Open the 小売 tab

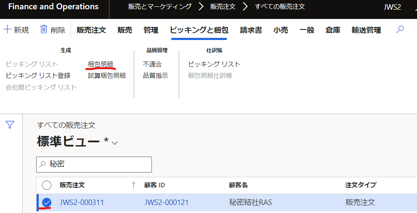click(281, 30)
